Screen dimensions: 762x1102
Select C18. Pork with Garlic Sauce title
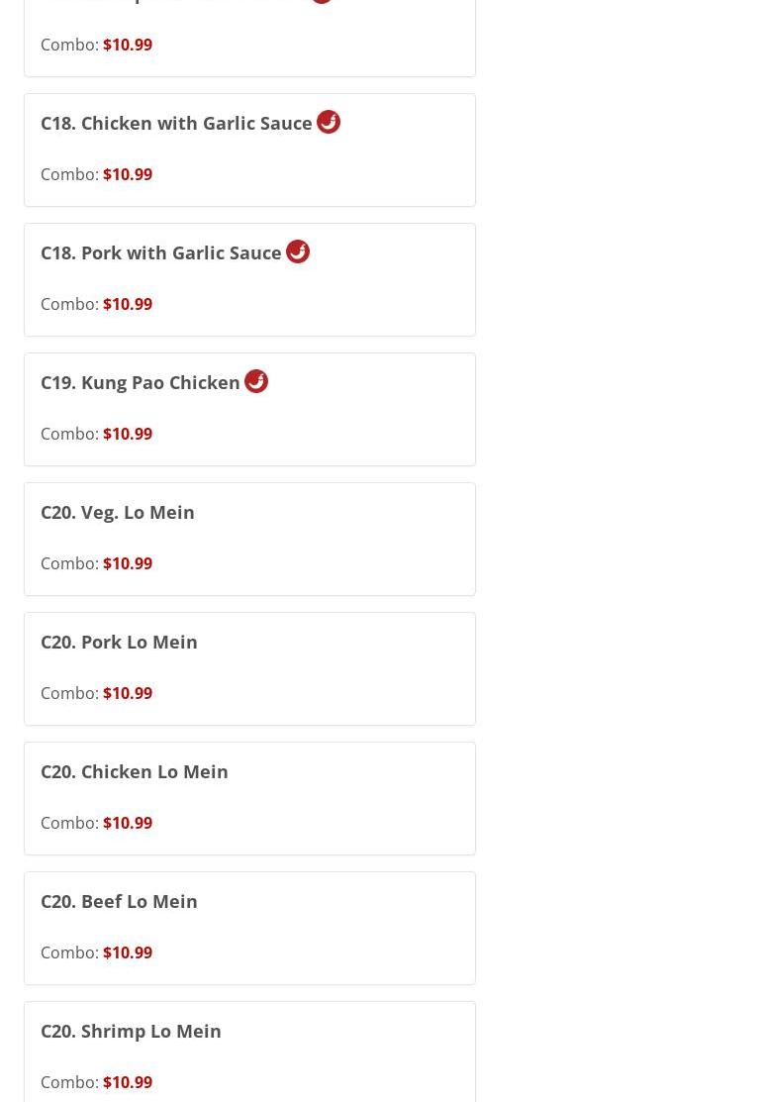161,253
